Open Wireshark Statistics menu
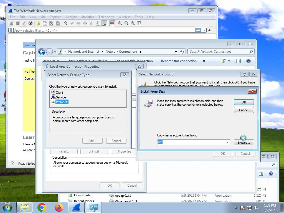Viewport: 284px width, 213px height. click(87, 17)
